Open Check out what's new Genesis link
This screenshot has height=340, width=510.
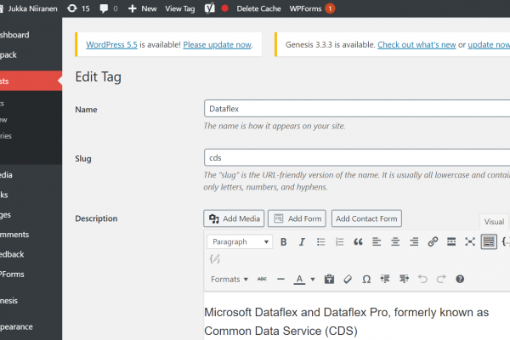click(416, 44)
